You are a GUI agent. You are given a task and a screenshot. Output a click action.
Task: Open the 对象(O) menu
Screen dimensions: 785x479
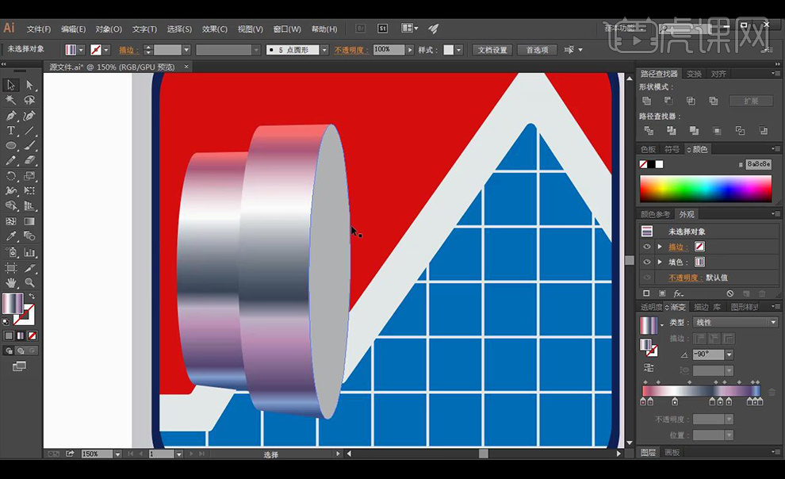click(109, 29)
